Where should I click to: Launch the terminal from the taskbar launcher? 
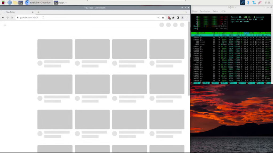[x=21, y=3]
